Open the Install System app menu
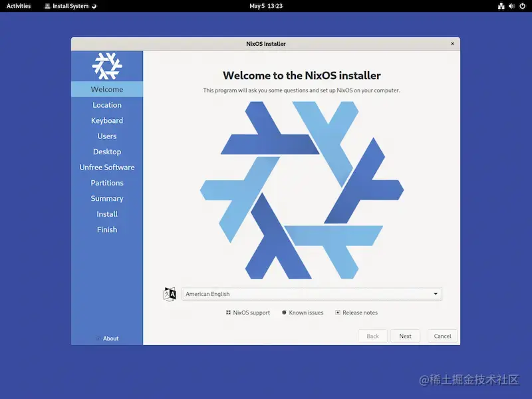The height and width of the screenshot is (399, 532). coord(70,6)
